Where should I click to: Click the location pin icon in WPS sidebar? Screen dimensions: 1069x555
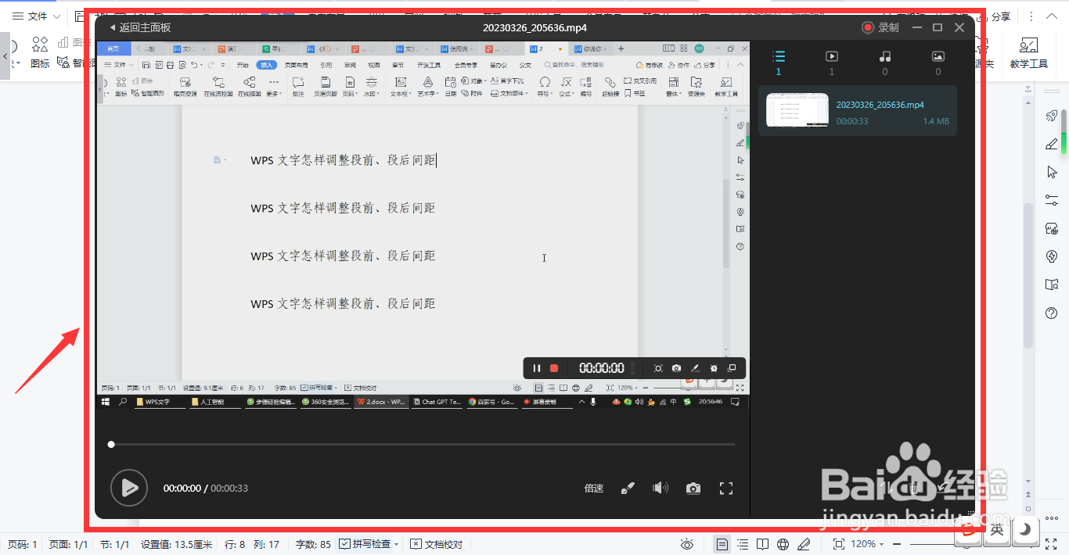tap(1052, 256)
